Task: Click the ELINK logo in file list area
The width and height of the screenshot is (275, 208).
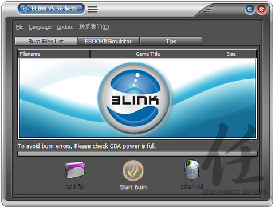Action: pyautogui.click(x=134, y=98)
